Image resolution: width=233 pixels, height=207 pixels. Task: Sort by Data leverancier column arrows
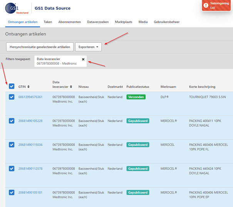coord(71,87)
